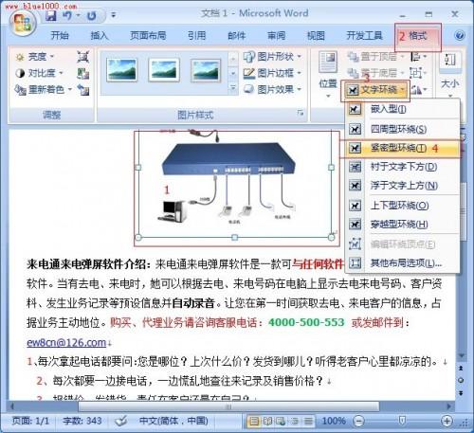Click the Save icon in quick access toolbar
Image resolution: width=474 pixels, height=433 pixels.
(51, 15)
